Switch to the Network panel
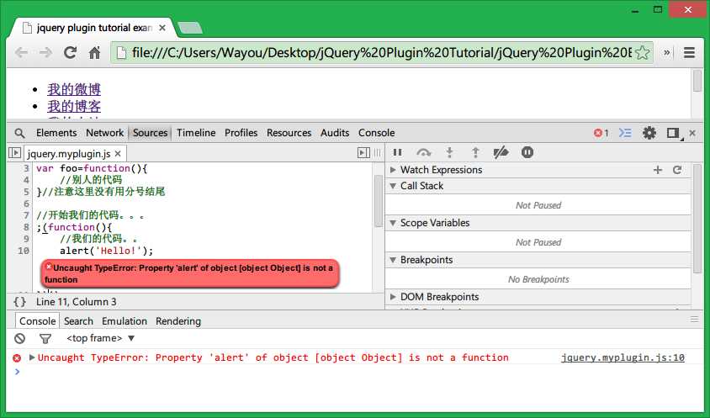 point(104,133)
